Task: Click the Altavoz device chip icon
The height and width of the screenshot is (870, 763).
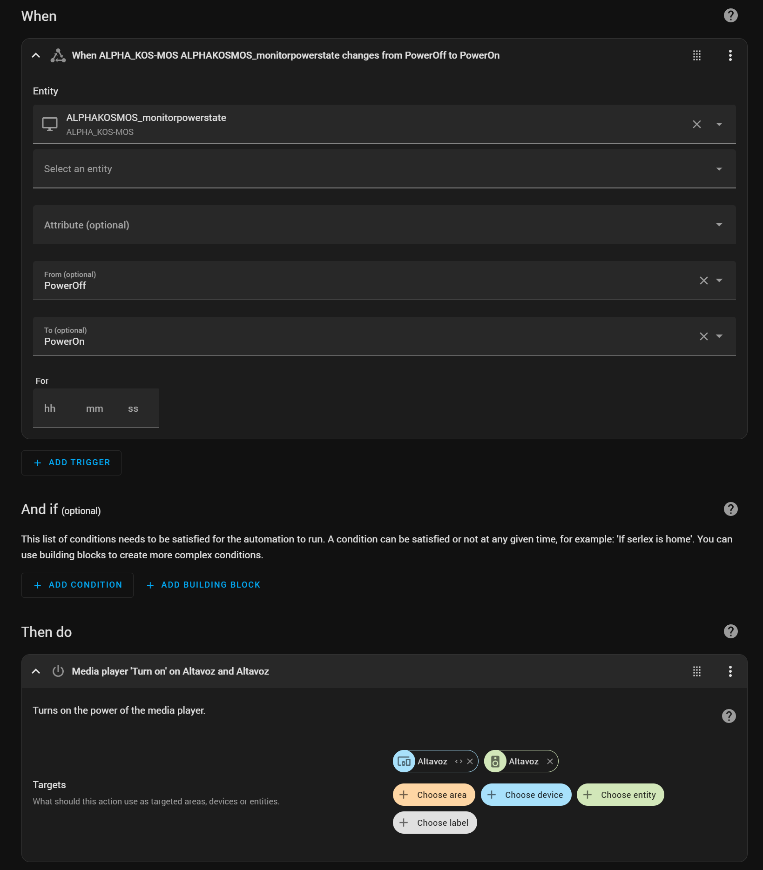Action: coord(404,761)
